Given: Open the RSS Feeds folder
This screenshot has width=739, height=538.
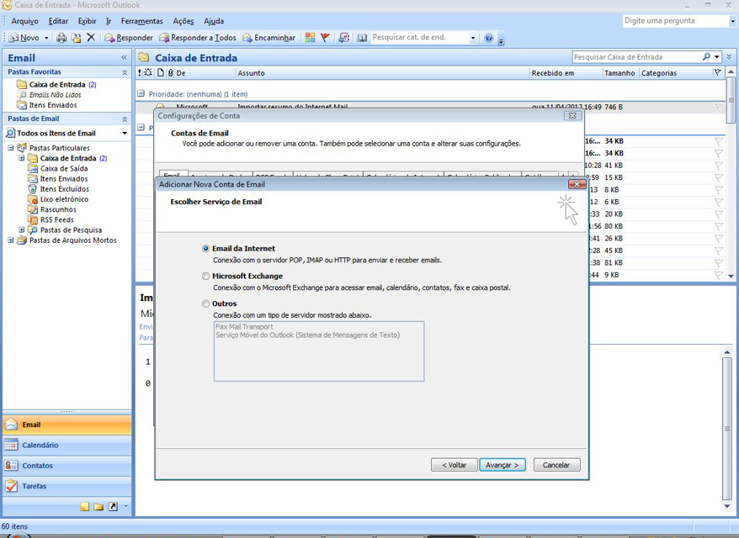Looking at the screenshot, I should point(57,219).
